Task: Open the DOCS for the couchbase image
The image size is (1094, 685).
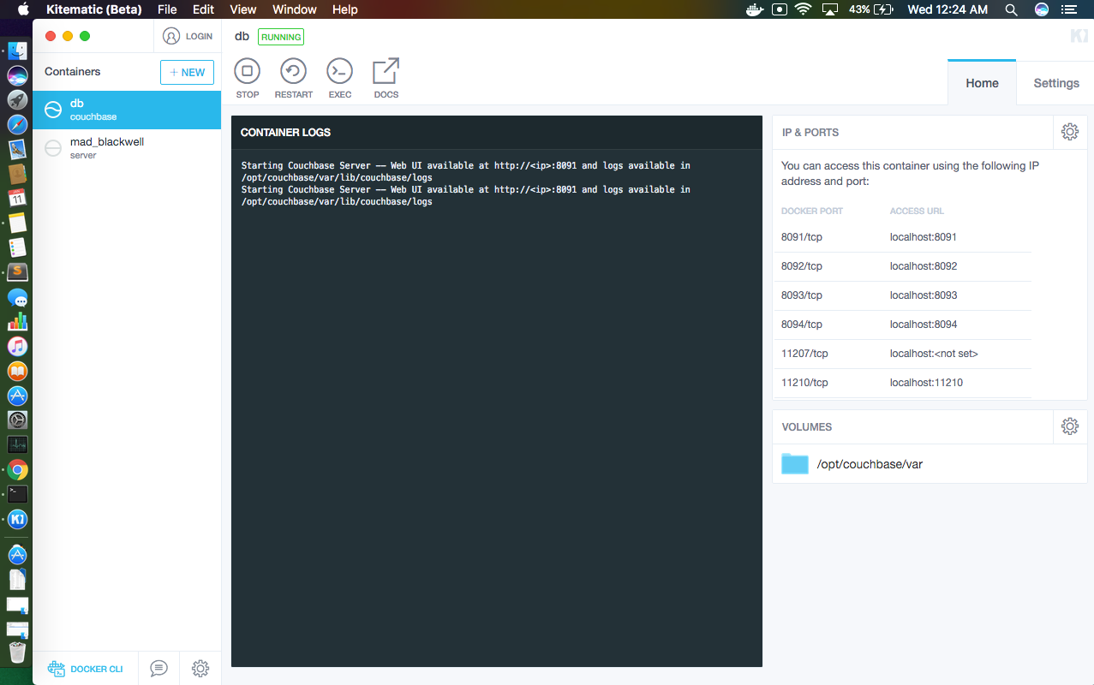Action: click(386, 77)
